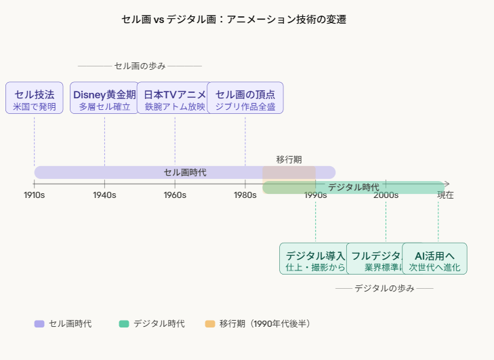Select the 1960s timeline label
This screenshot has width=494, height=360.
point(175,195)
